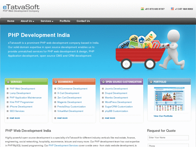Click Open Source Customization arrow icon
The image size is (196, 147).
(x=104, y=82)
